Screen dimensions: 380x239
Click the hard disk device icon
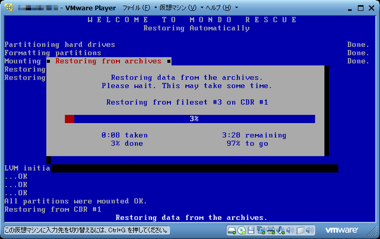232,230
